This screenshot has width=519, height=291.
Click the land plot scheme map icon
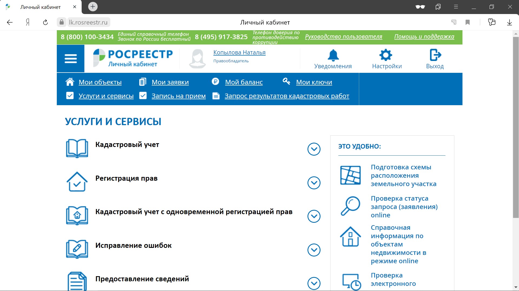point(350,175)
